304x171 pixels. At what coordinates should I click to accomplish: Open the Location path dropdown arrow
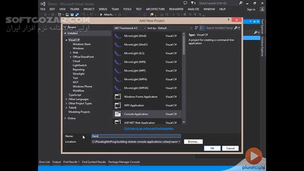[x=179, y=142]
